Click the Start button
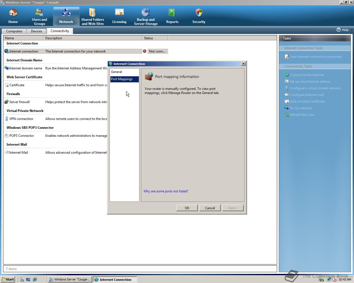 coord(8,279)
